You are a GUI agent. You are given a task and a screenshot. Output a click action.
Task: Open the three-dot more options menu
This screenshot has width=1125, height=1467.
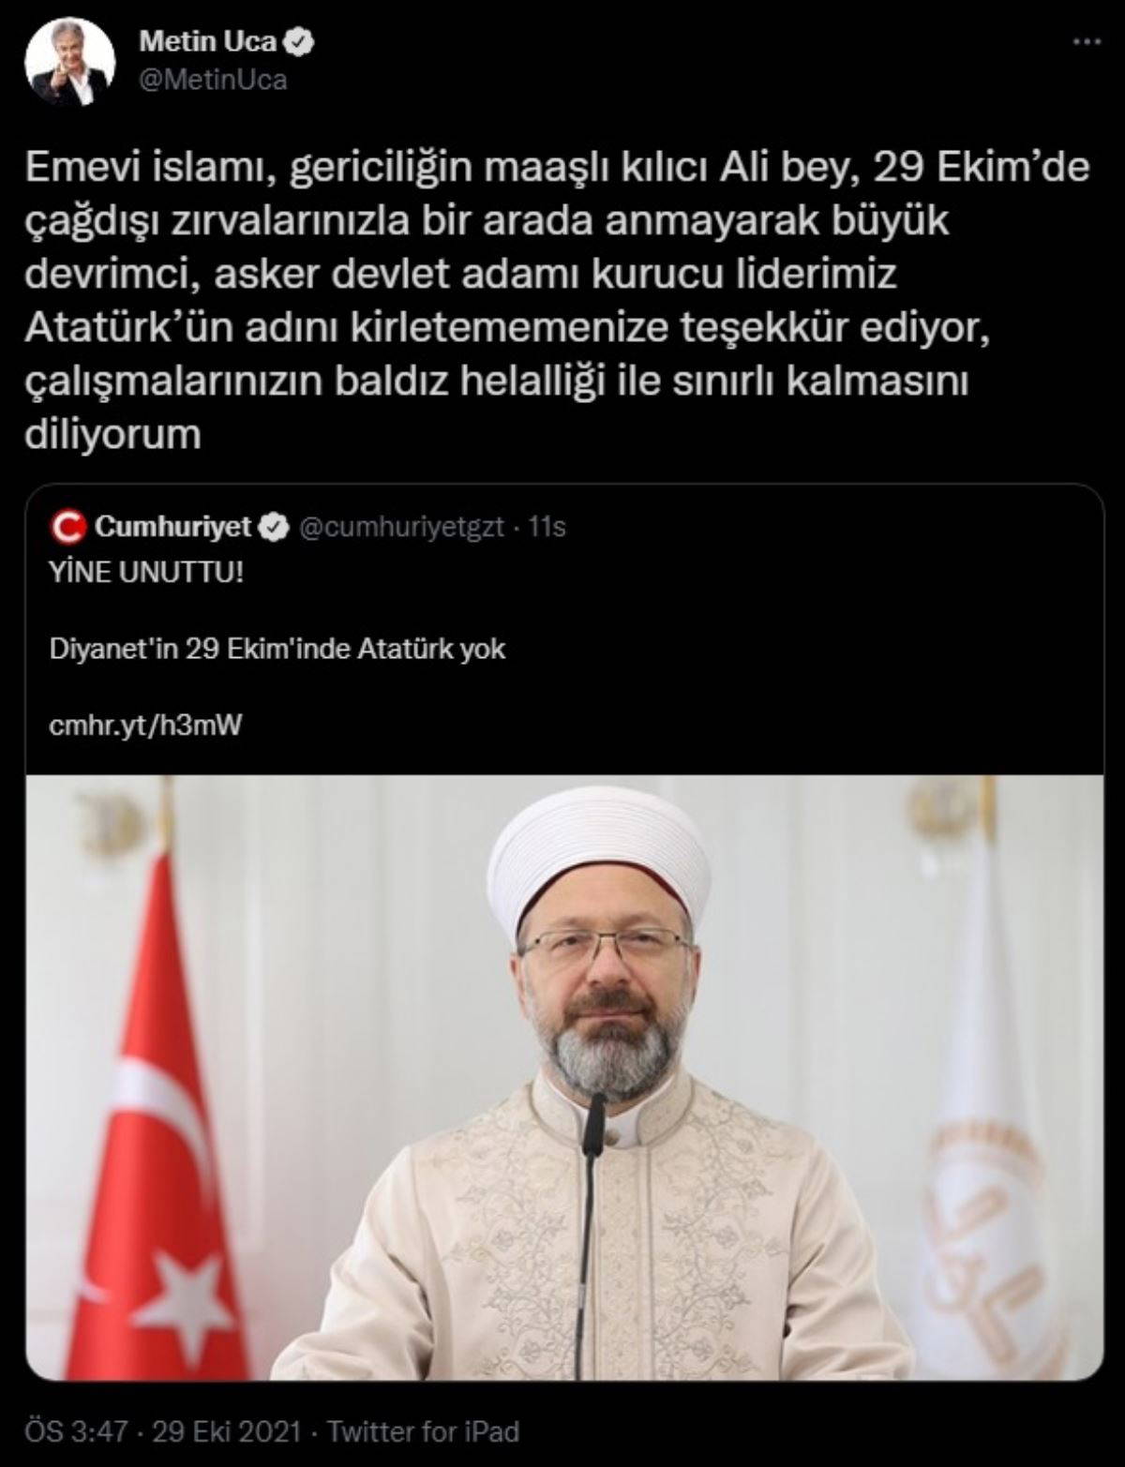tap(1087, 43)
